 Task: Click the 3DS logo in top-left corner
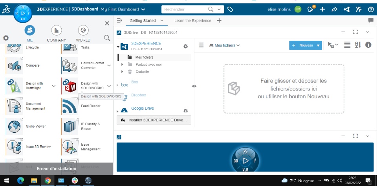pyautogui.click(x=6, y=9)
